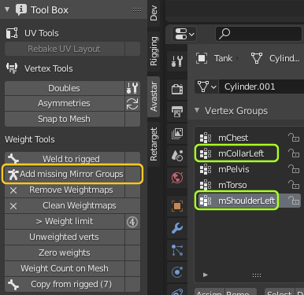Switch to the Rigging sidebar tab
The height and width of the screenshot is (295, 304).
154,51
